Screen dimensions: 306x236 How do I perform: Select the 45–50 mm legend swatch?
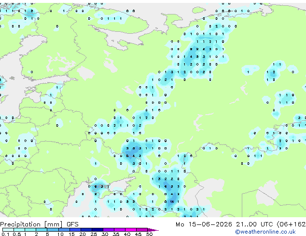142,230
